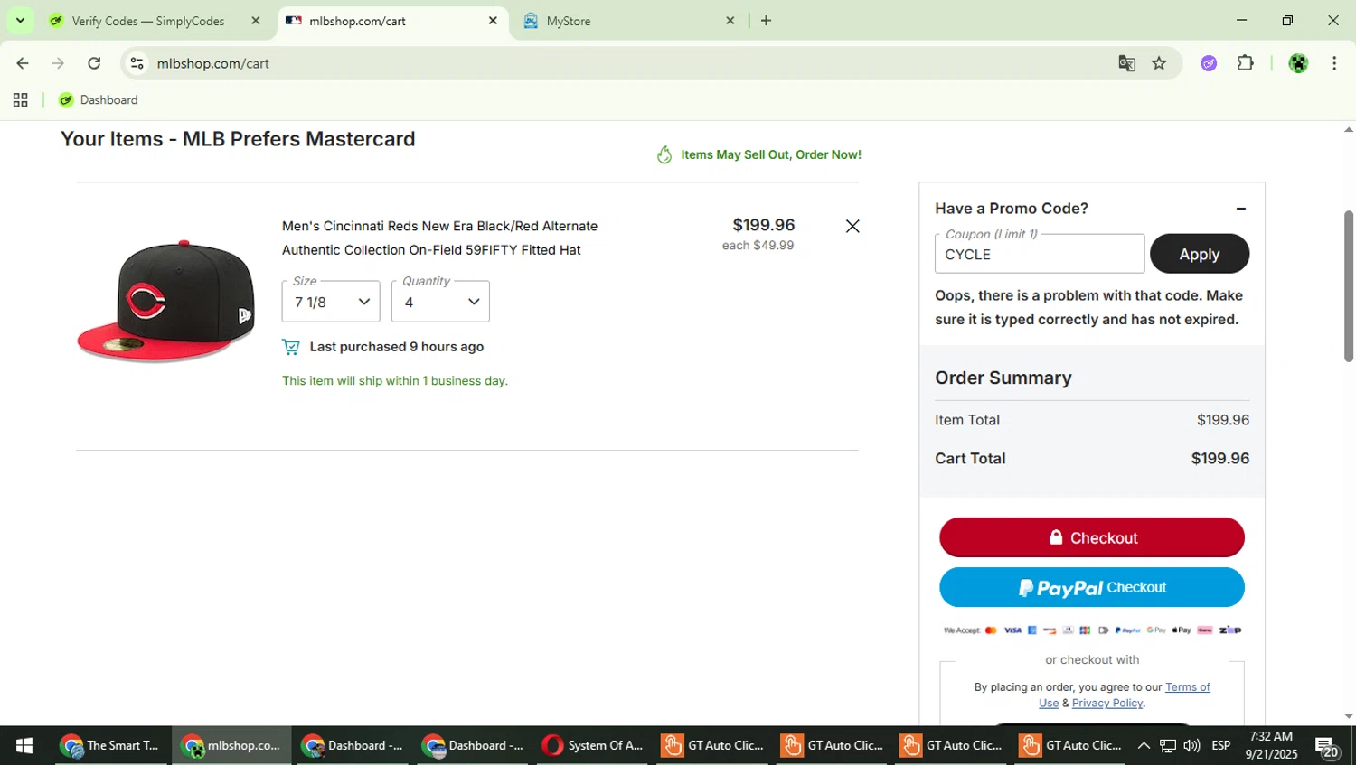Open the mlbshop.co... taskbar window
The image size is (1356, 765).
(231, 745)
